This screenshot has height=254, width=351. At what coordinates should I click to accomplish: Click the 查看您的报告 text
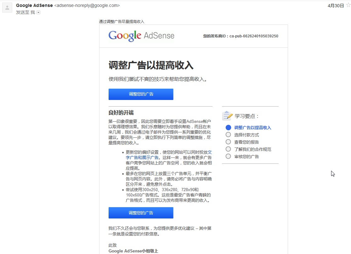point(246,142)
